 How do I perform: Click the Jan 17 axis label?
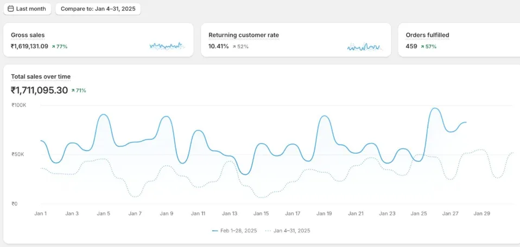293,213
